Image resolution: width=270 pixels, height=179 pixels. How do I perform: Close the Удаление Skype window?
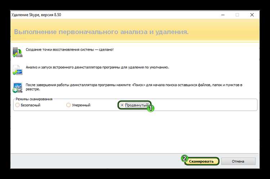tap(252, 15)
